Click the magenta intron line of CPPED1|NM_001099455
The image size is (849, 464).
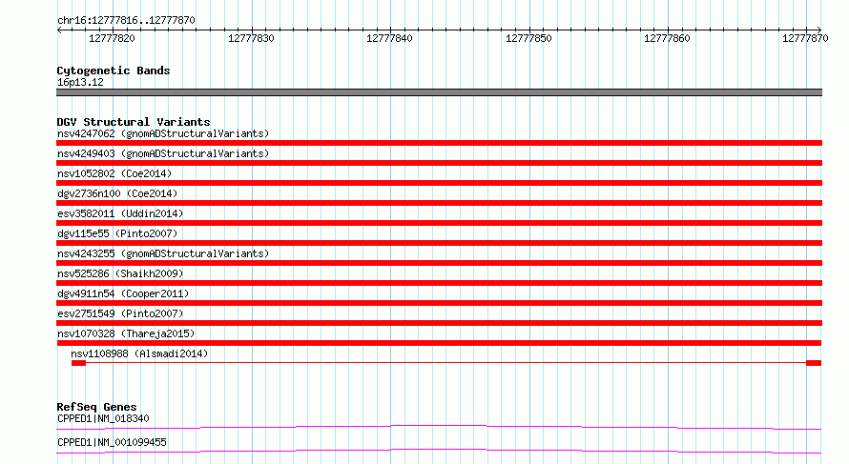[439, 451]
